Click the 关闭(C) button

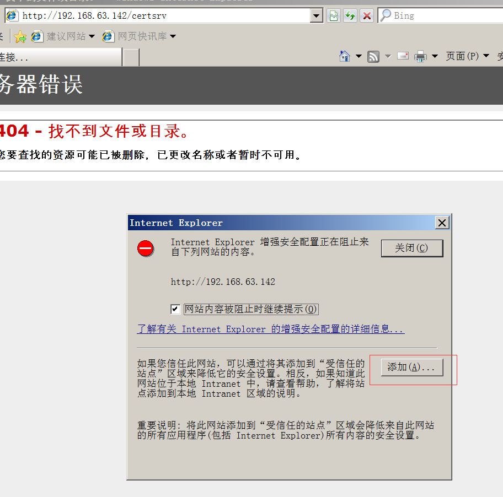[412, 248]
